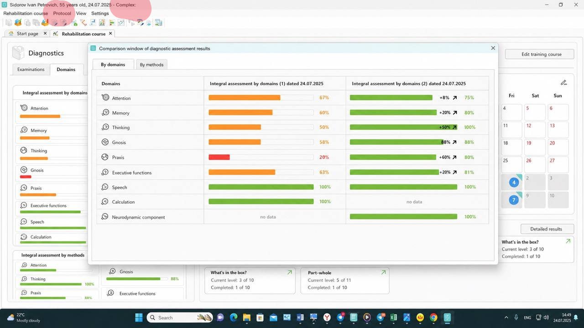The height and width of the screenshot is (328, 584).
Task: Click the Attention domain icon in the comparison table
Action: pyautogui.click(x=105, y=97)
